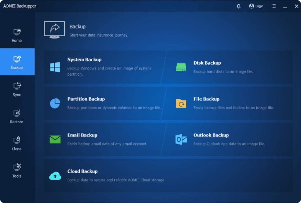Open the Sync sidebar icon
This screenshot has height=203, width=301.
click(17, 86)
